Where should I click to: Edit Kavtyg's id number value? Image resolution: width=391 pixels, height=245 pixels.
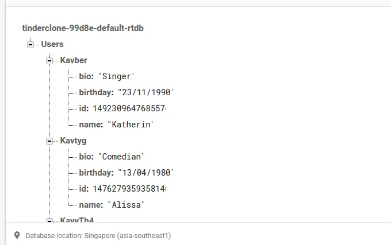(x=133, y=189)
